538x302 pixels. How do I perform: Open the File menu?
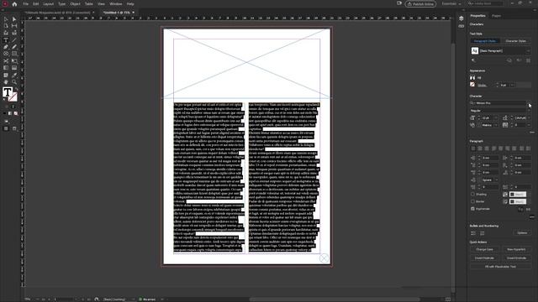click(26, 4)
